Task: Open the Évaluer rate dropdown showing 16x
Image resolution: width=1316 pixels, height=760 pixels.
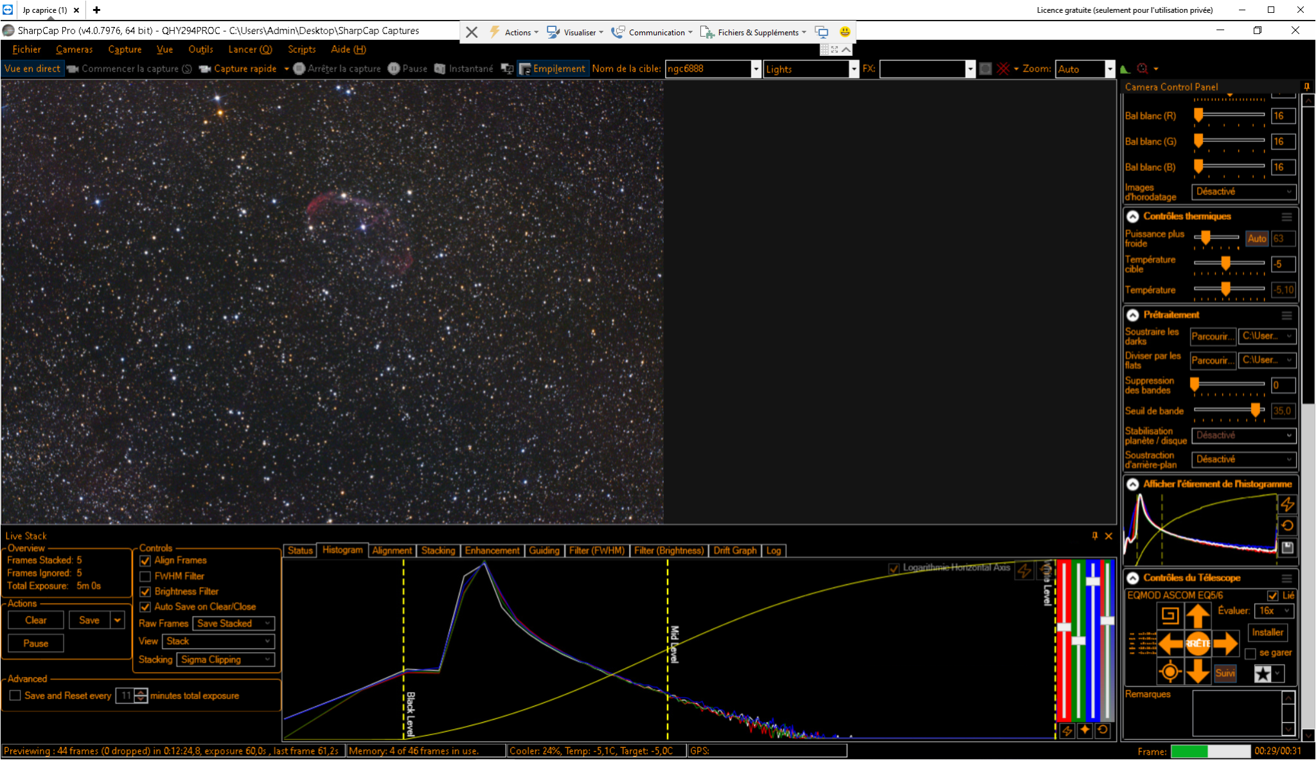Action: pos(1274,610)
